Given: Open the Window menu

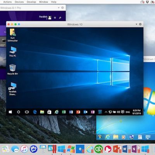Looking at the screenshot, I should point(43,2).
